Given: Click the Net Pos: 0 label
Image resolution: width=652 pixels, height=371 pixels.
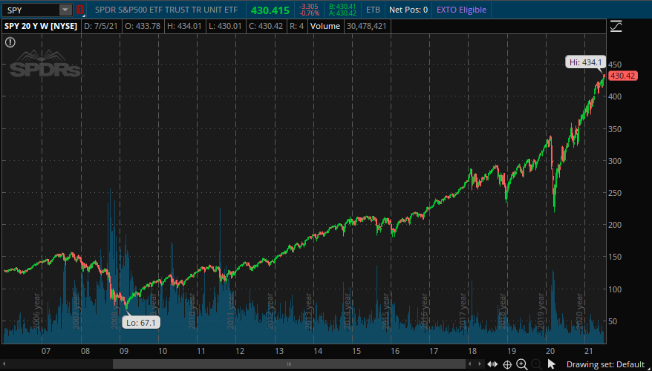Looking at the screenshot, I should [408, 10].
